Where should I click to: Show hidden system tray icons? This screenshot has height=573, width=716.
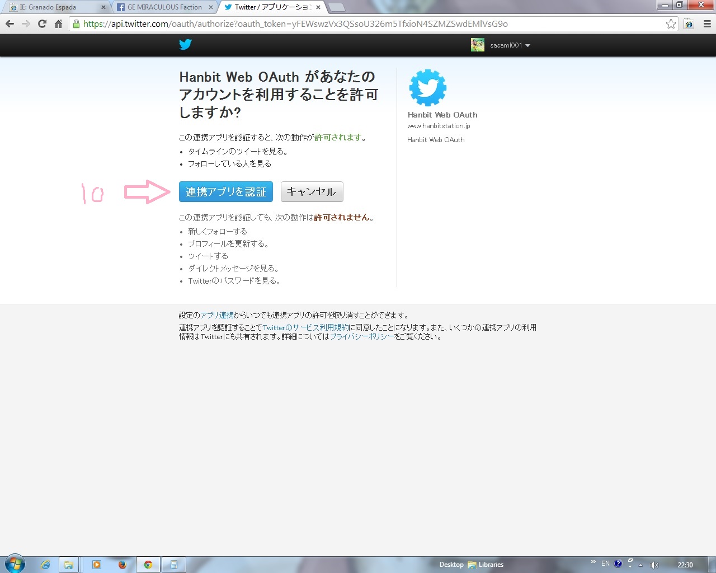[641, 565]
